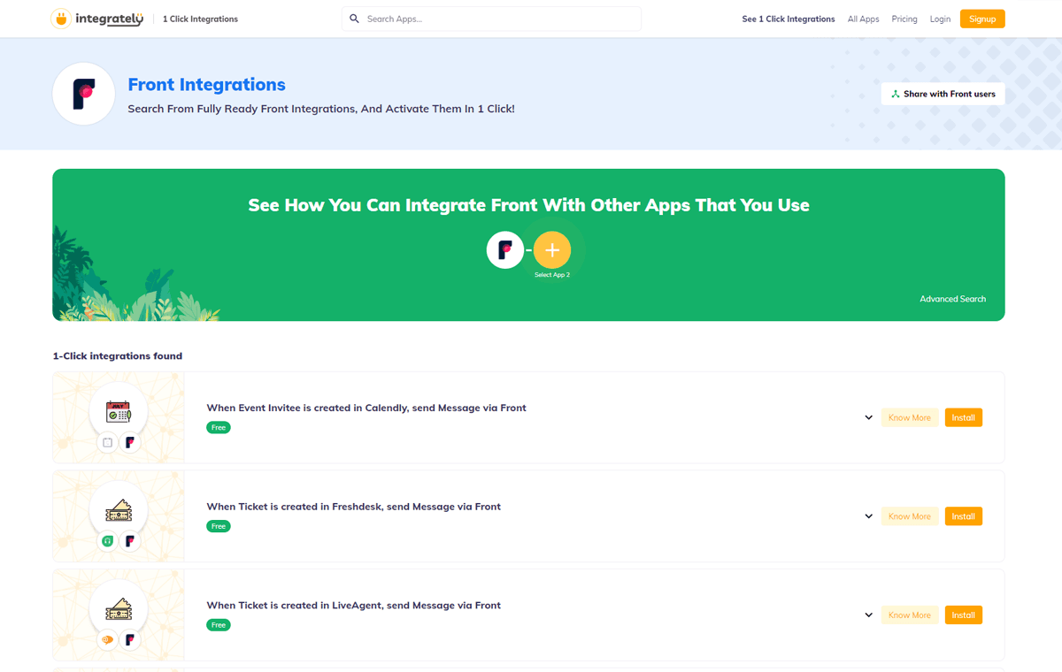1062x672 pixels.
Task: Click 'When Ticket is created in LiveAgent' title
Action: [354, 606]
